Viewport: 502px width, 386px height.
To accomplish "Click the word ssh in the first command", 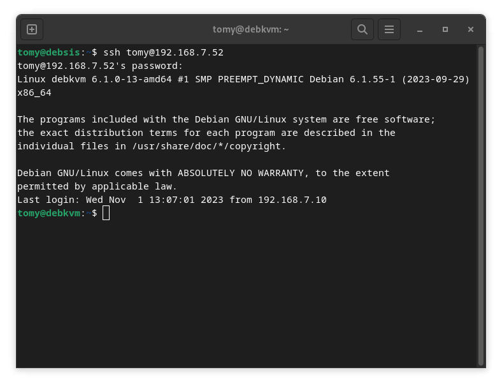I will click(x=111, y=52).
